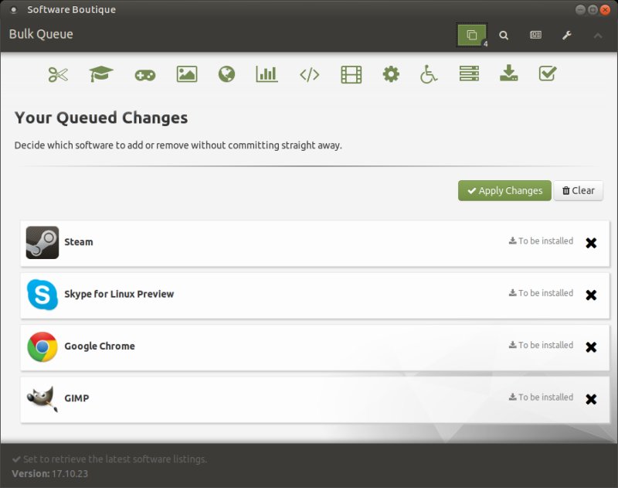The width and height of the screenshot is (618, 488).
Task: Open the news icon in header
Action: (x=535, y=35)
